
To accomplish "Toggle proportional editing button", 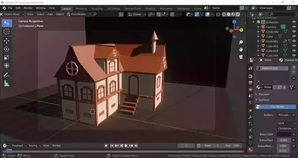I will 172,14.
